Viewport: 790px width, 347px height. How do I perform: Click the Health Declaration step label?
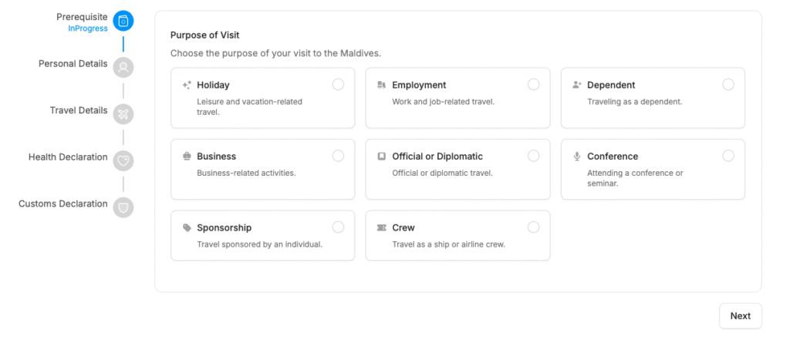[68, 157]
